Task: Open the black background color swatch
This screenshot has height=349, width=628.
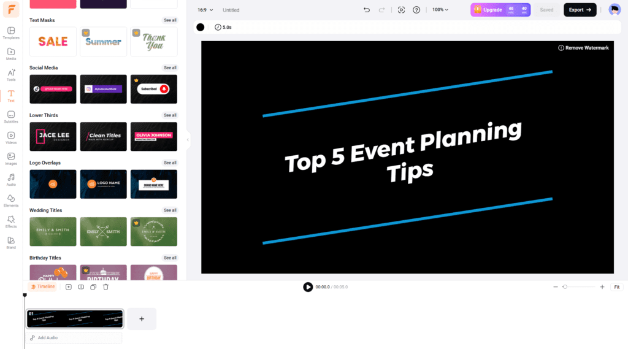Action: pos(201,27)
